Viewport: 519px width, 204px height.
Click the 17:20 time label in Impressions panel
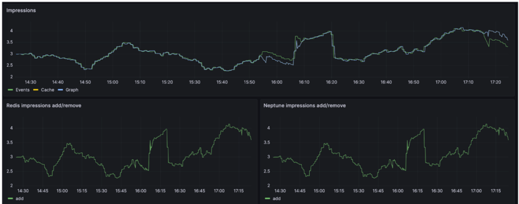click(495, 82)
